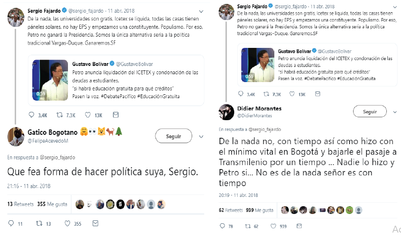401x235 pixels.
Task: Click the 20:19 - 11 abr. 2018 timestamp
Action: [238, 193]
